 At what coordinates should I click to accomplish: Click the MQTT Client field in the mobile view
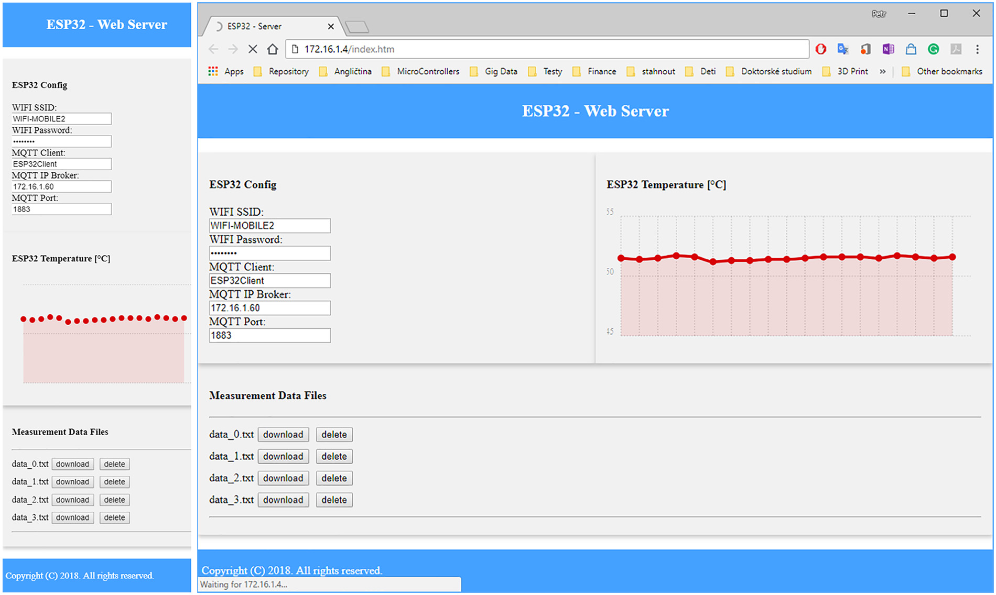pos(61,164)
